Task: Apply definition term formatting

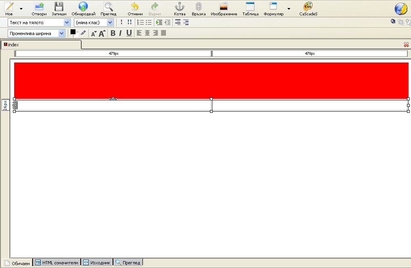Action: point(178,23)
